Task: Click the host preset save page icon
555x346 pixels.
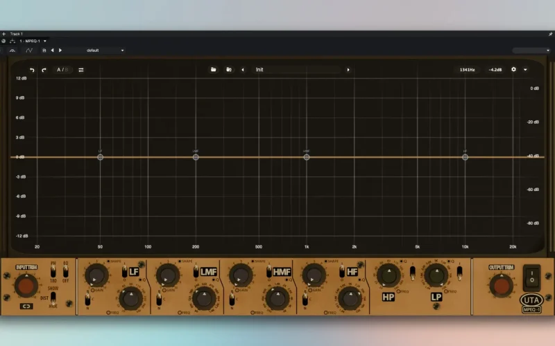Action: 44,51
